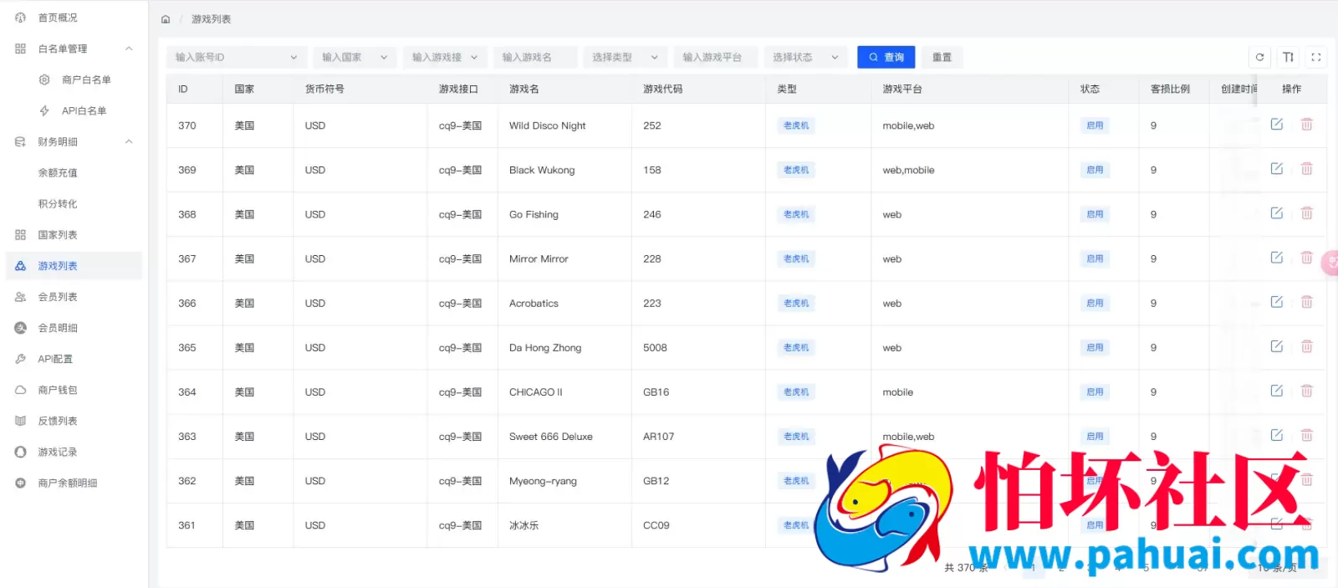Viewport: 1338px width, 588px height.
Task: Focus the 输入游戏平台 platform field
Action: click(715, 57)
